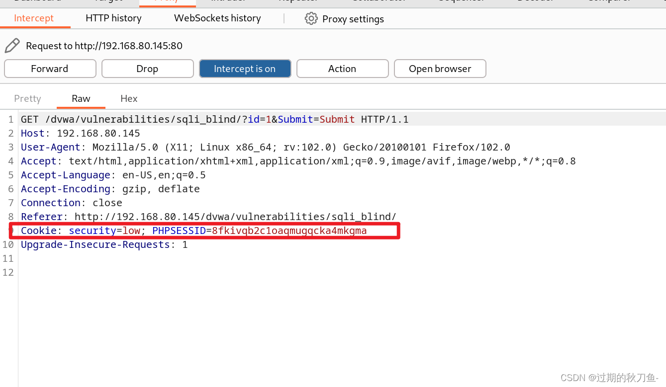Click the pencil edit icon beside Request
This screenshot has width=666, height=387.
coord(12,46)
